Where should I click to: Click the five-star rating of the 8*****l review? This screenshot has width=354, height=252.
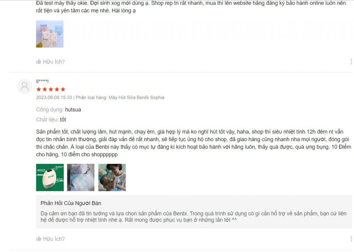[51, 89]
